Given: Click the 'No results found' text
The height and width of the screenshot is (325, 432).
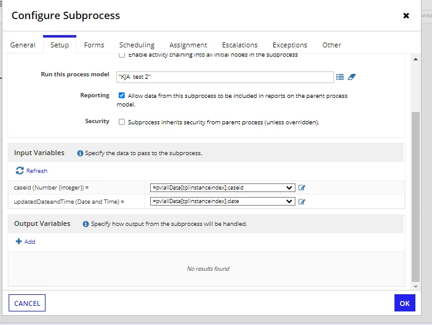Looking at the screenshot, I should coord(208,269).
